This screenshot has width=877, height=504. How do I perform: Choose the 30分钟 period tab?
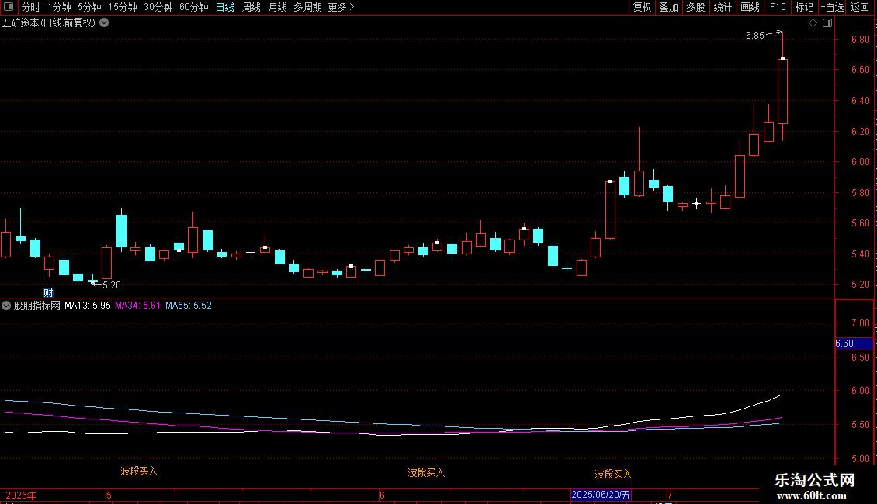click(x=158, y=7)
